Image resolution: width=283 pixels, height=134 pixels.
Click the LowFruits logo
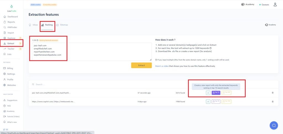click(x=11, y=8)
